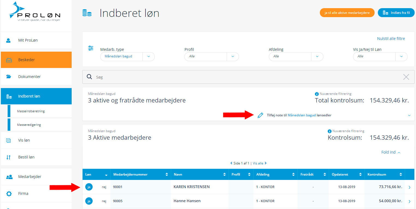This screenshot has width=416, height=209.
Task: Open the Medarb. type dropdown
Action: (148, 57)
